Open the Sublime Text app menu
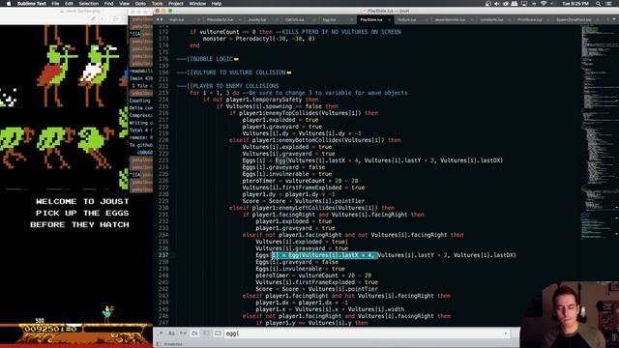 32,4
